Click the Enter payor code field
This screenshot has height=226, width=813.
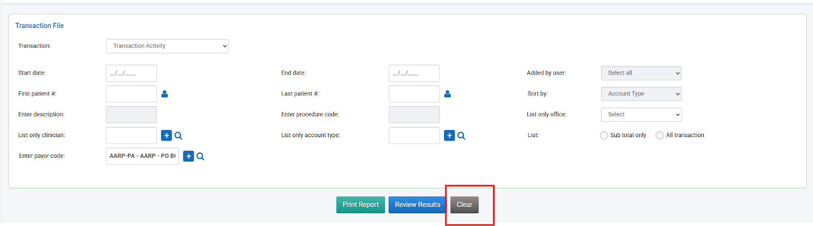click(x=142, y=156)
